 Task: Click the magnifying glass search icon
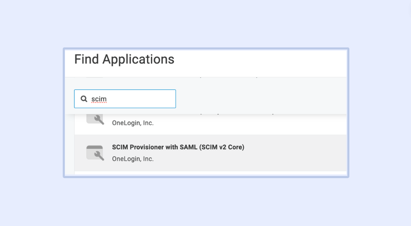tap(84, 99)
